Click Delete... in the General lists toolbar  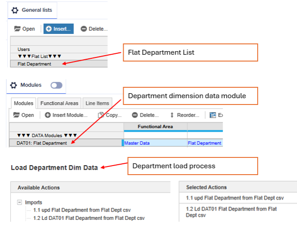point(94,29)
